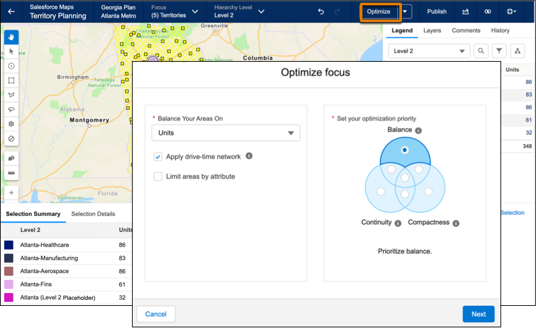Image resolution: width=536 pixels, height=328 pixels.
Task: Open the Optimize split-button arrow
Action: pyautogui.click(x=405, y=11)
